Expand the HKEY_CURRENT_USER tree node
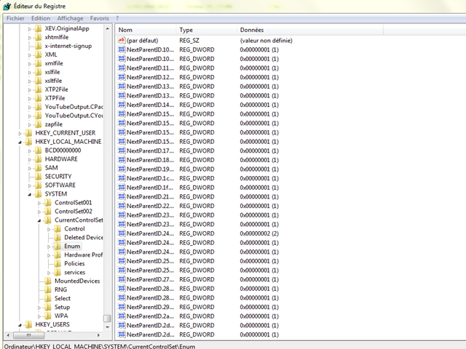This screenshot has height=349, width=466. pyautogui.click(x=21, y=133)
